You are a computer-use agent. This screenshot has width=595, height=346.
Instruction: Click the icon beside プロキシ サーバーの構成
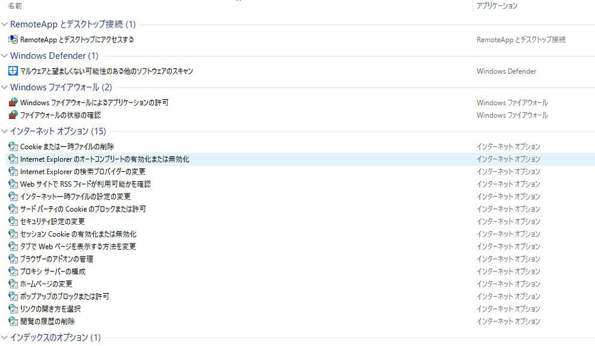(x=13, y=272)
